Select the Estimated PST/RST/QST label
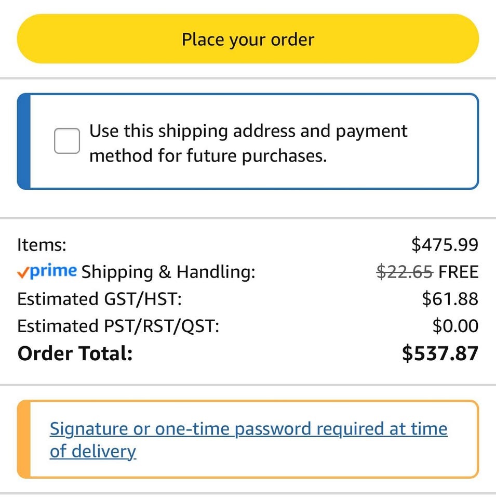 [x=118, y=326]
